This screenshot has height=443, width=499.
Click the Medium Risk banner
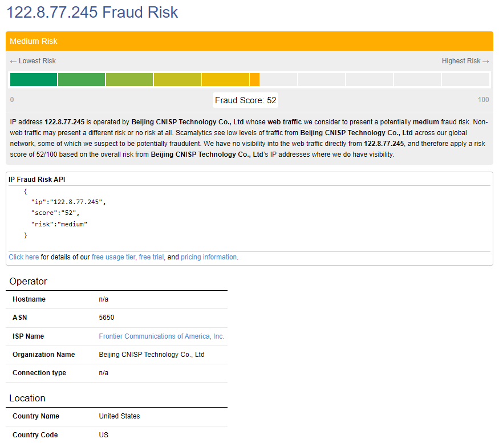[x=250, y=41]
